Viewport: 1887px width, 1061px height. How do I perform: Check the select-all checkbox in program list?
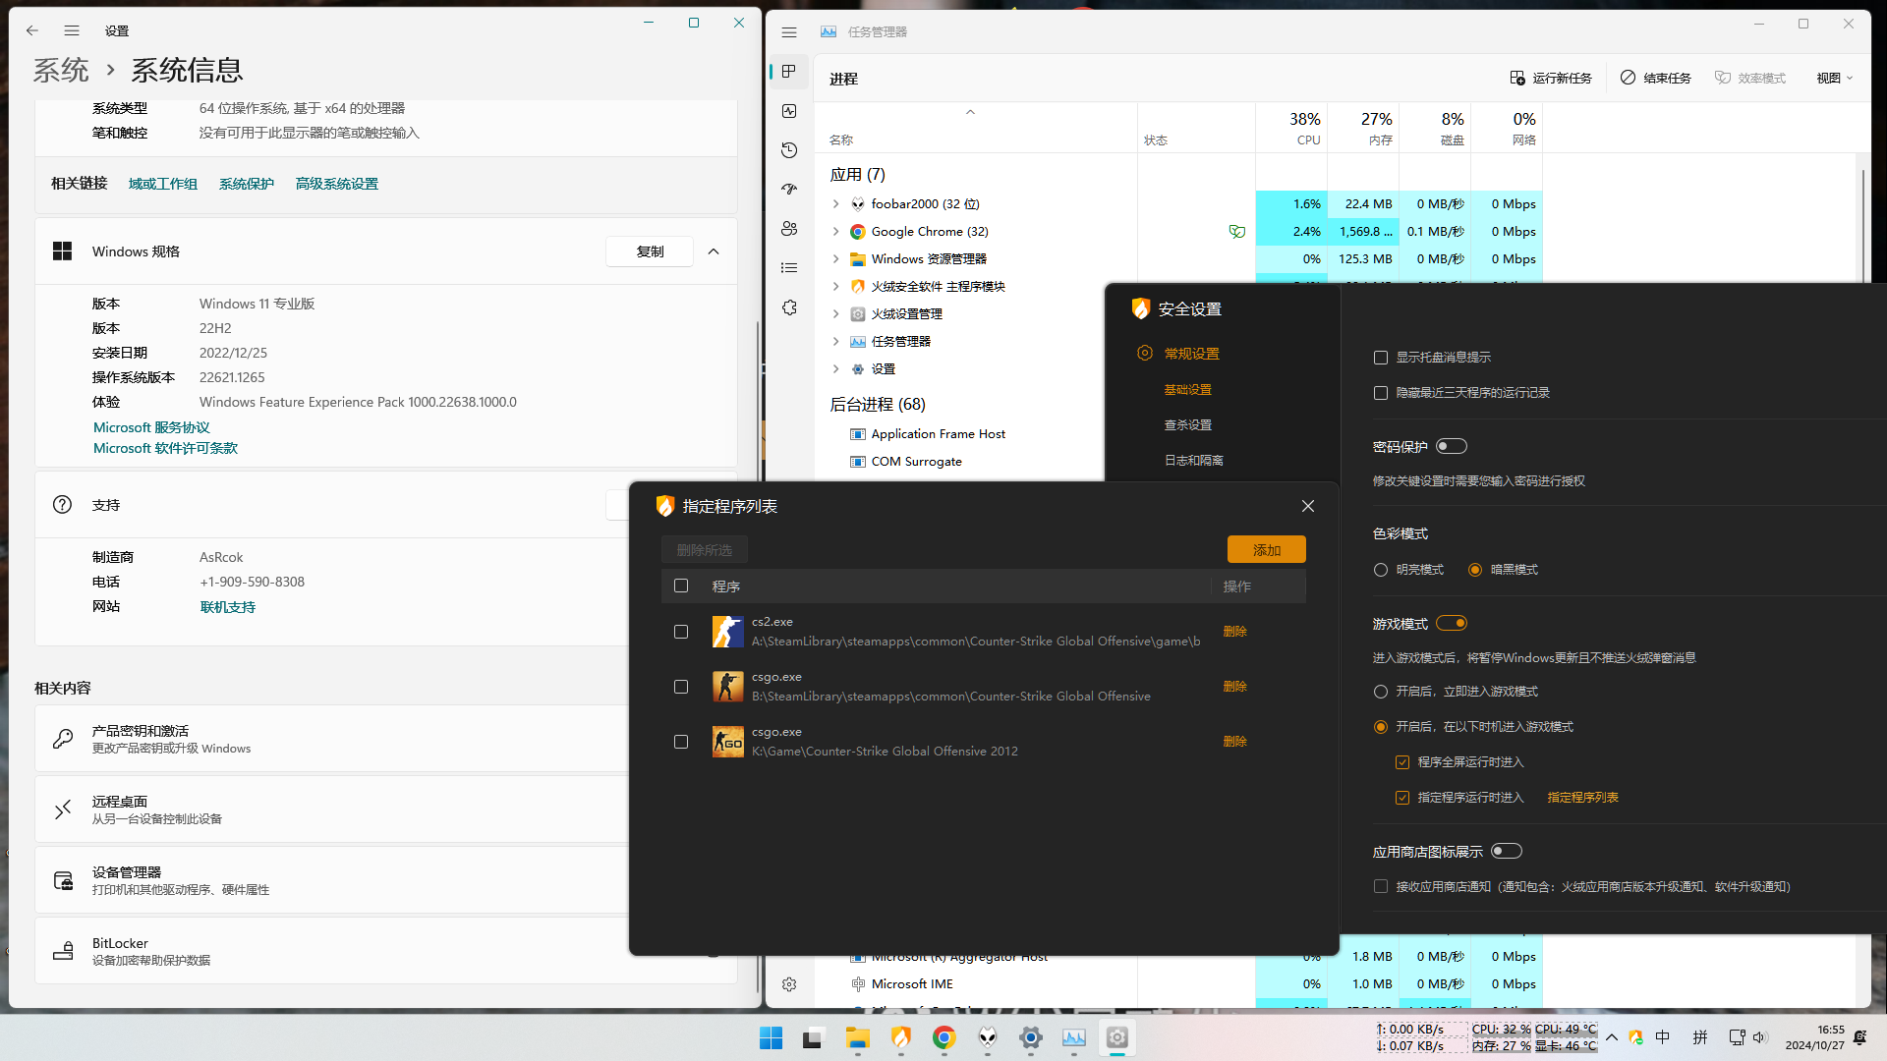pos(681,586)
